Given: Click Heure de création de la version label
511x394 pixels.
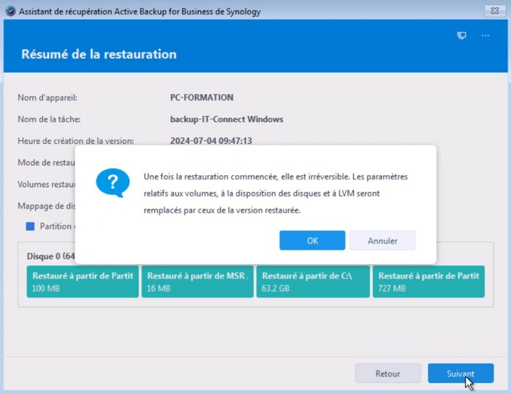Looking at the screenshot, I should click(x=76, y=141).
